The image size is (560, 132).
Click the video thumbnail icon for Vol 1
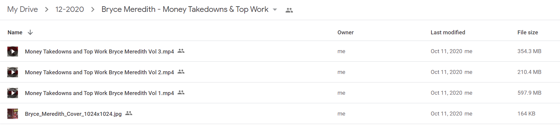click(13, 93)
